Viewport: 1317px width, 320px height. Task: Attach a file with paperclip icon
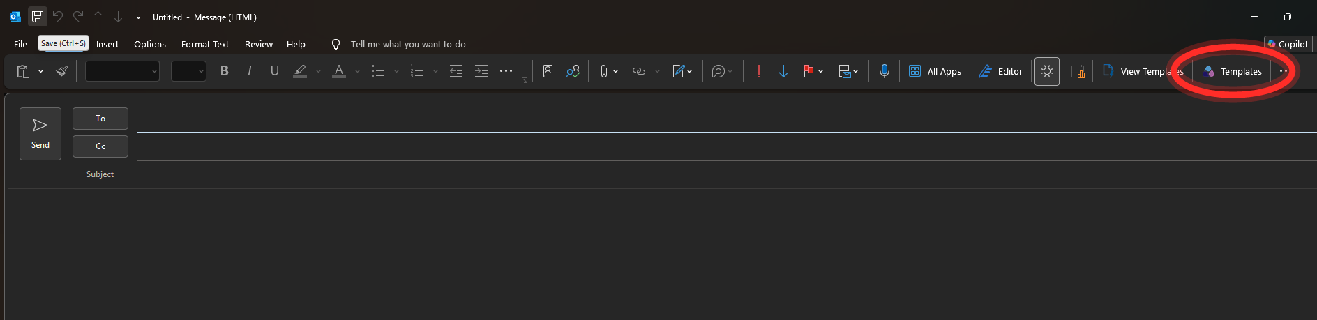[x=604, y=71]
